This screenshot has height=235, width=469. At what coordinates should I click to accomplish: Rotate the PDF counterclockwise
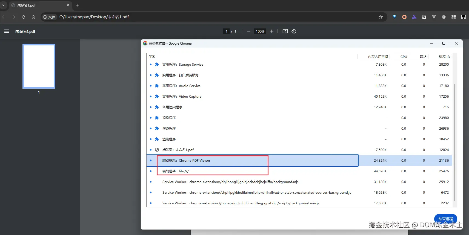click(x=294, y=31)
